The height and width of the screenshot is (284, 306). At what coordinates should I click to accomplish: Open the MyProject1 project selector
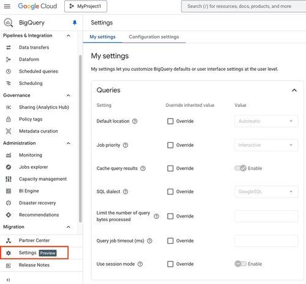tap(86, 6)
